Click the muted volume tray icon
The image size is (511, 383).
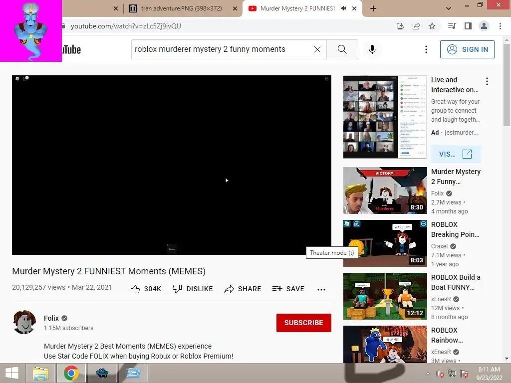coord(440,374)
